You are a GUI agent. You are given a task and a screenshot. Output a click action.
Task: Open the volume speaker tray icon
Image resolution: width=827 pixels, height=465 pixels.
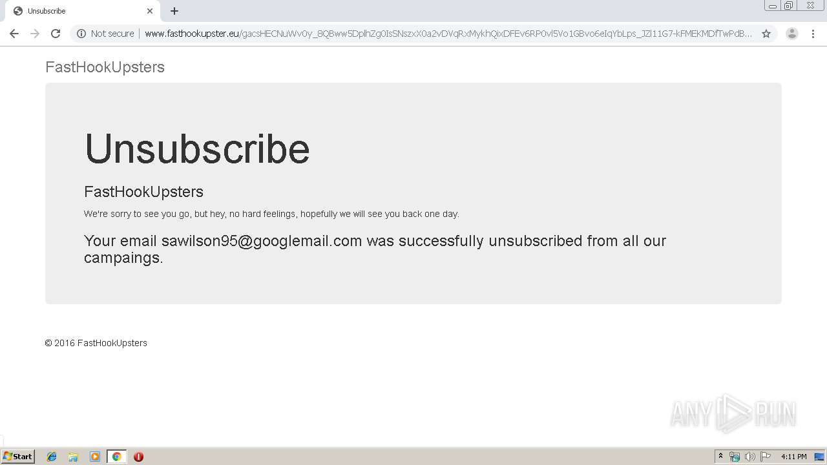pyautogui.click(x=749, y=457)
